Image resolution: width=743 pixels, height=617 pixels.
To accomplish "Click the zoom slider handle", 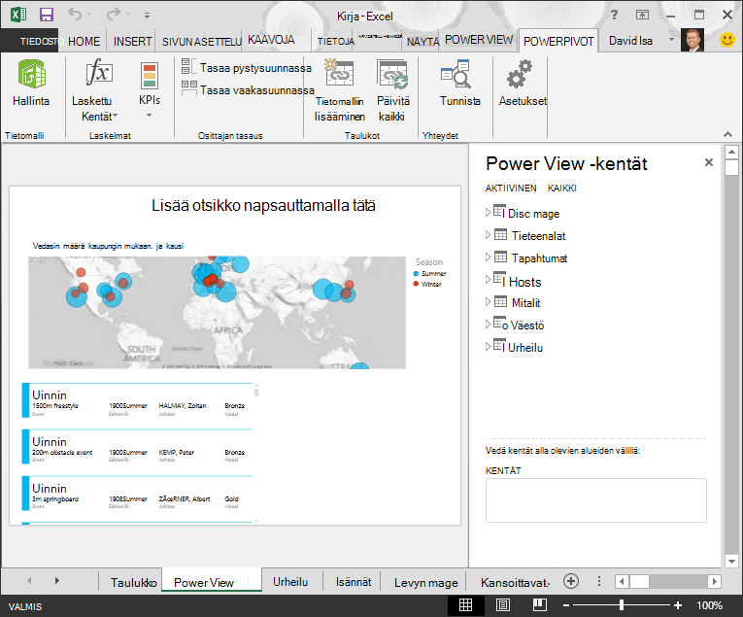I will coord(622,604).
